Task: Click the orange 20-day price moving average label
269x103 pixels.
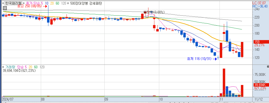Action: pyautogui.click(x=52, y=3)
